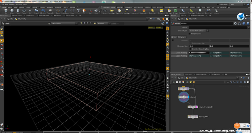Add a Torus primitive
The height and width of the screenshot is (133, 252).
point(24,11)
